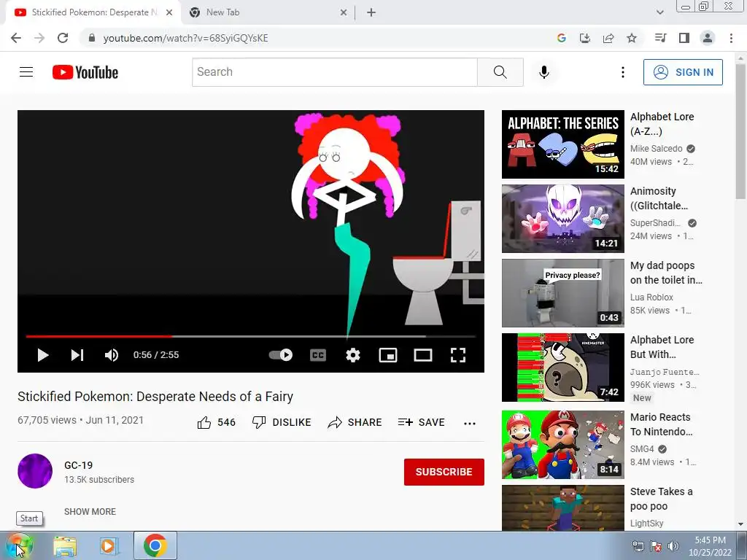Toggle Chrome side panel
The image size is (747, 560).
tap(684, 38)
